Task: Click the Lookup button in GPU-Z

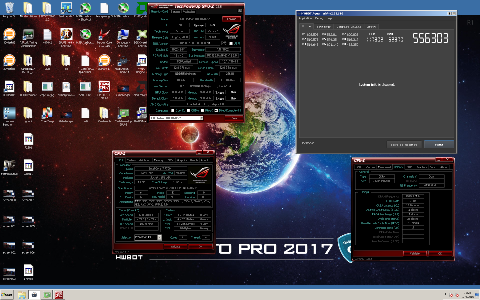Action: coord(231,19)
